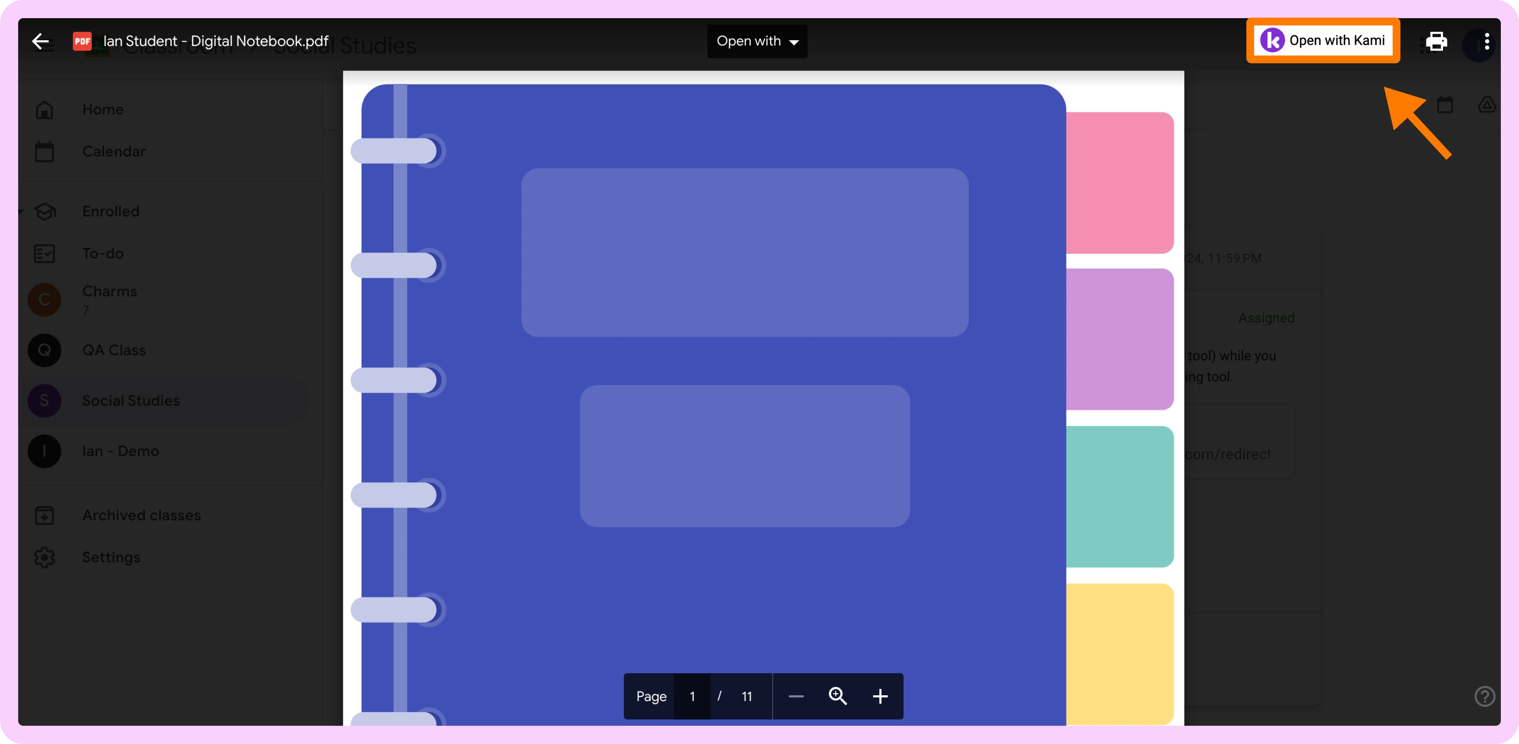
Task: Click the zoom in plus icon
Action: click(880, 696)
